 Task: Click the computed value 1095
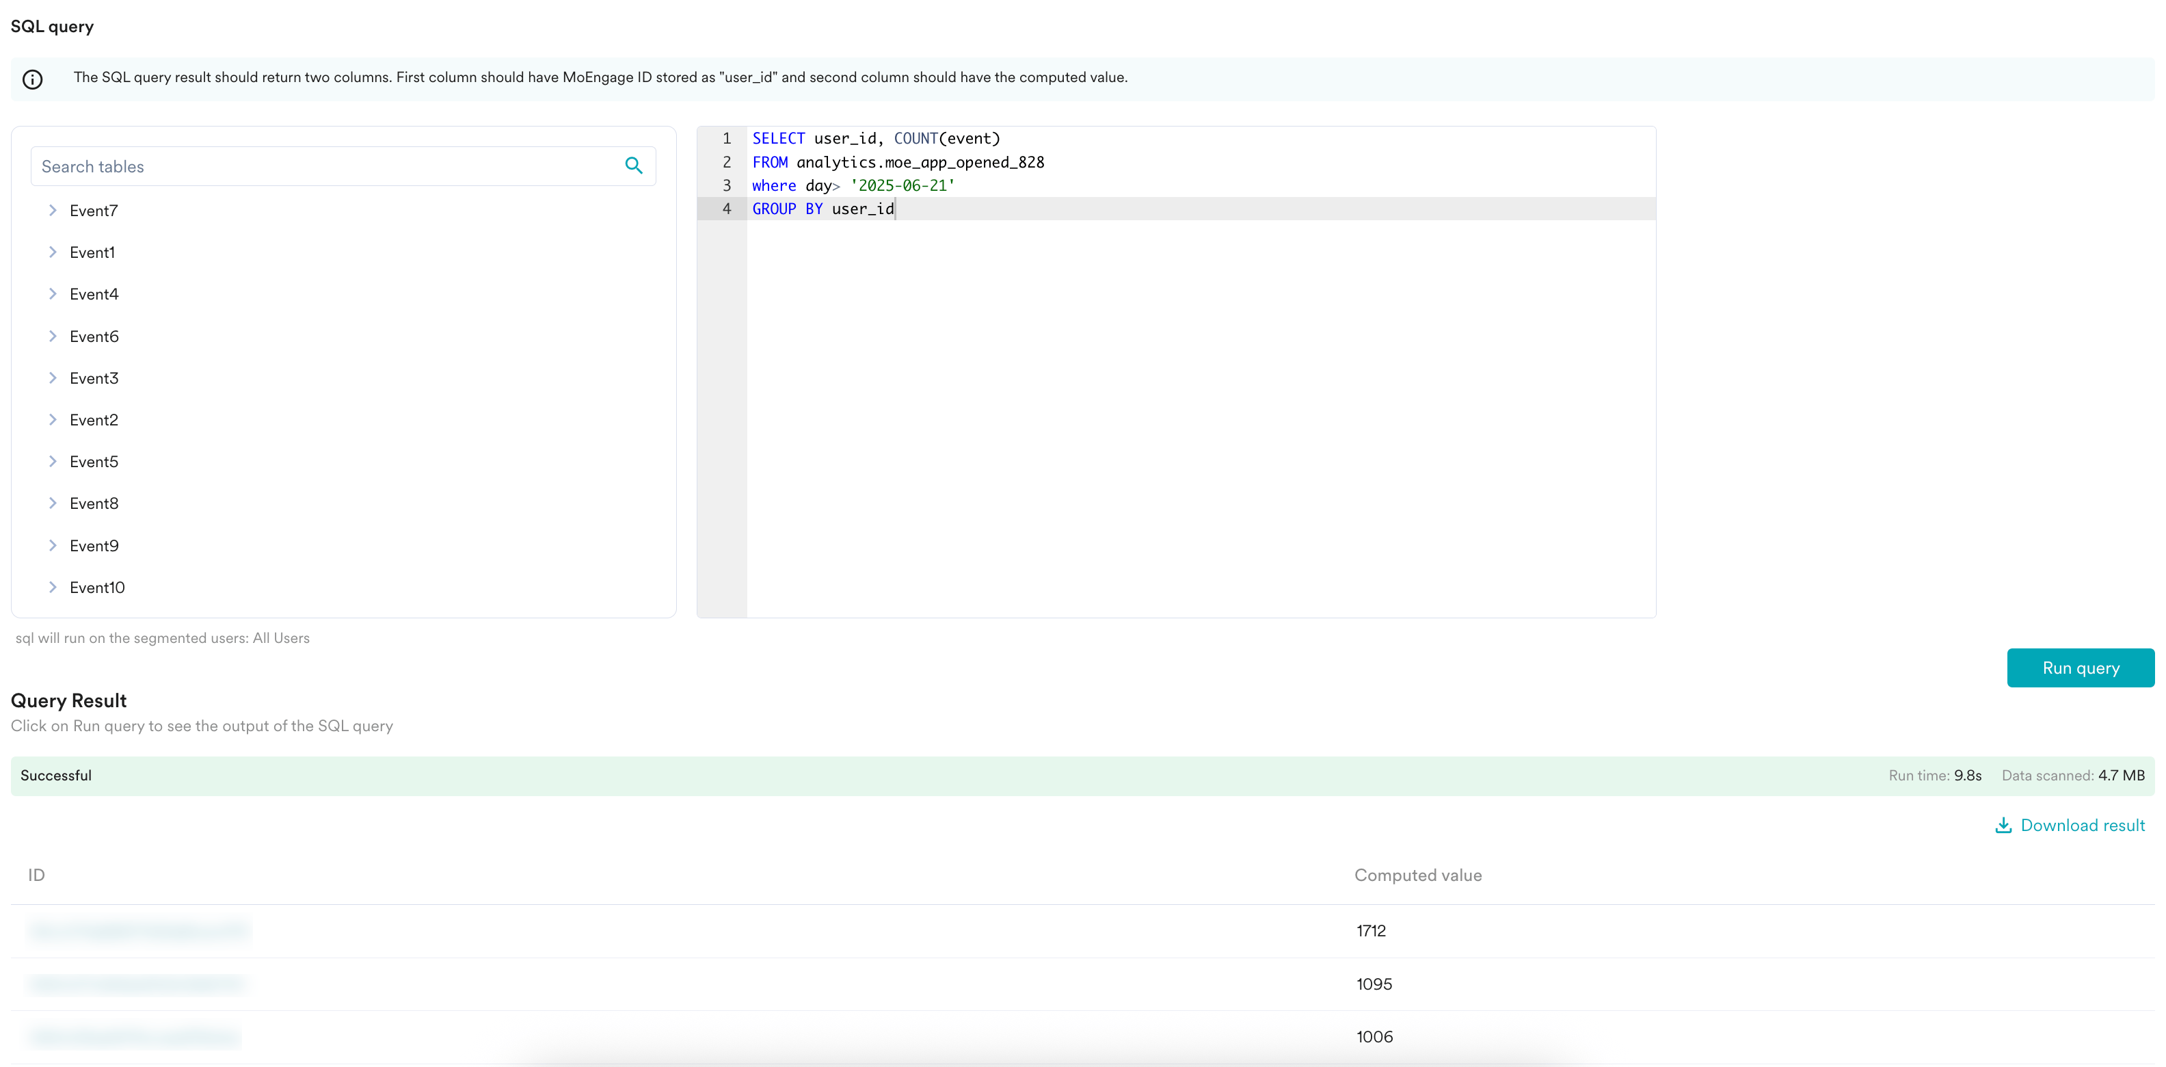tap(1374, 984)
